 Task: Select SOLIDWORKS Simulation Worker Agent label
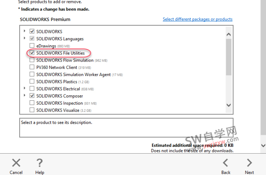(73, 75)
